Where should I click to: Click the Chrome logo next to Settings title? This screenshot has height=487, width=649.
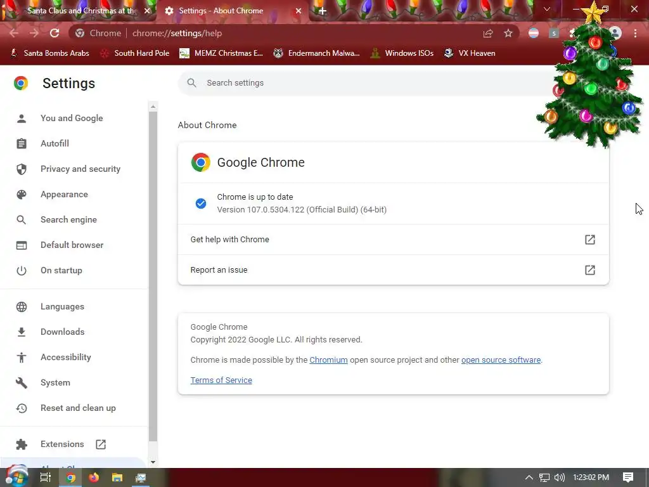click(21, 83)
